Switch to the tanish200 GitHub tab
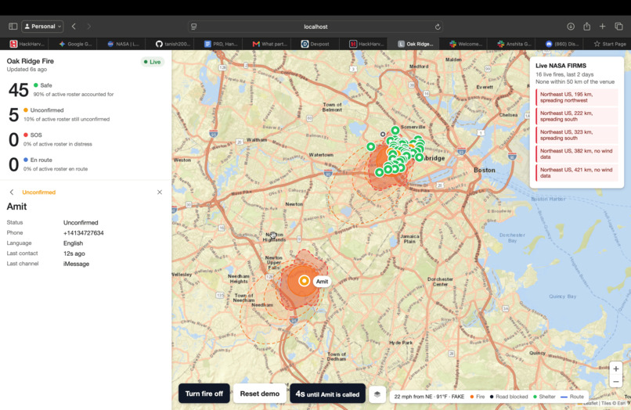 tap(173, 44)
